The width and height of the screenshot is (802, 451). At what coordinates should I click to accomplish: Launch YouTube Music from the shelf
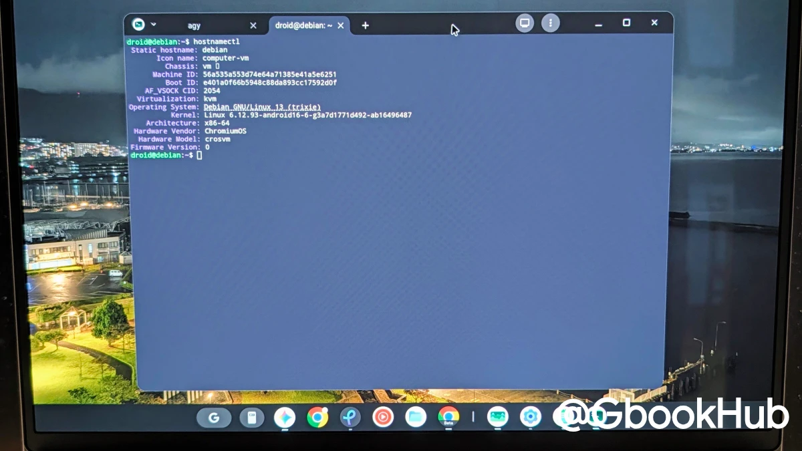[383, 418]
